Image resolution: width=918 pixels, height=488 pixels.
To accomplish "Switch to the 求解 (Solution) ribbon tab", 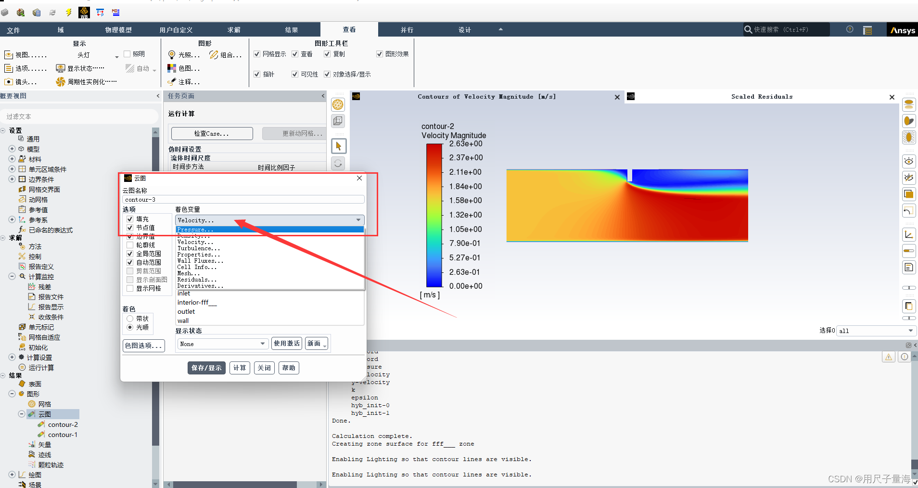I will click(234, 30).
